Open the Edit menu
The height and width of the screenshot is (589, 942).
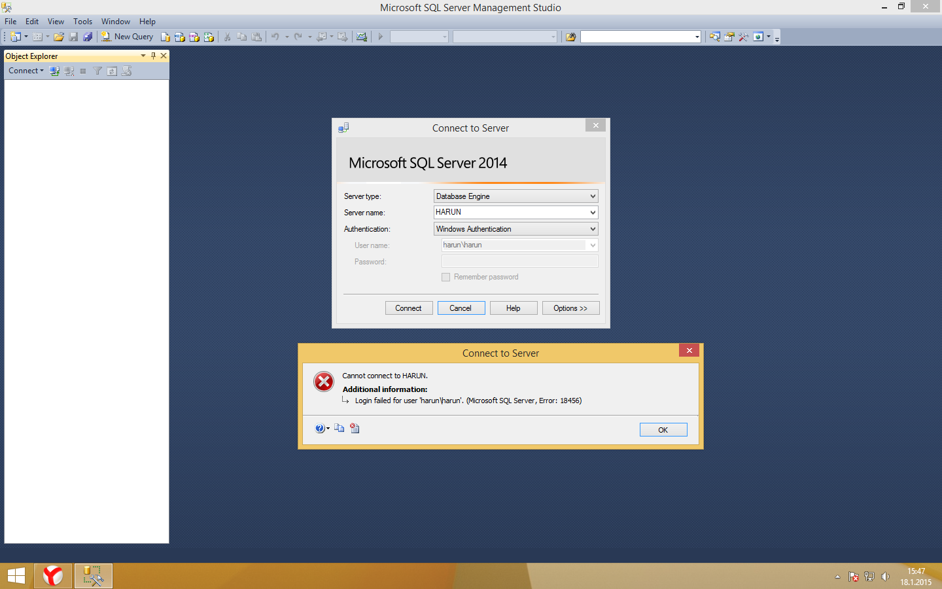coord(32,22)
